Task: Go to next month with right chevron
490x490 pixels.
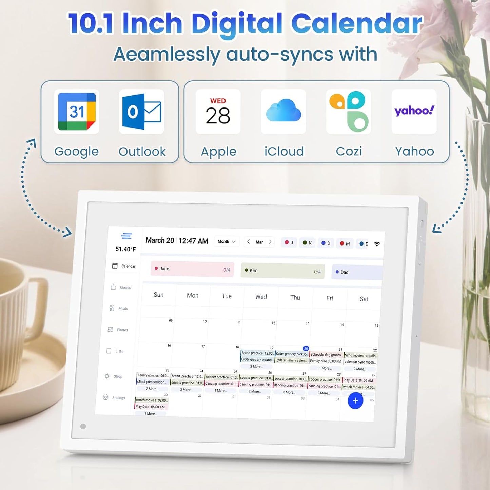Action: pos(270,242)
